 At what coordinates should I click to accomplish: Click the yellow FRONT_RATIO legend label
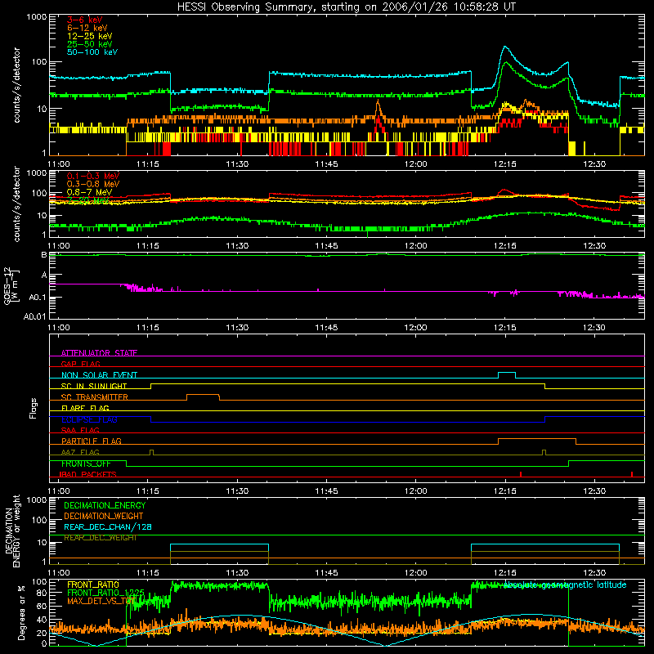click(93, 585)
